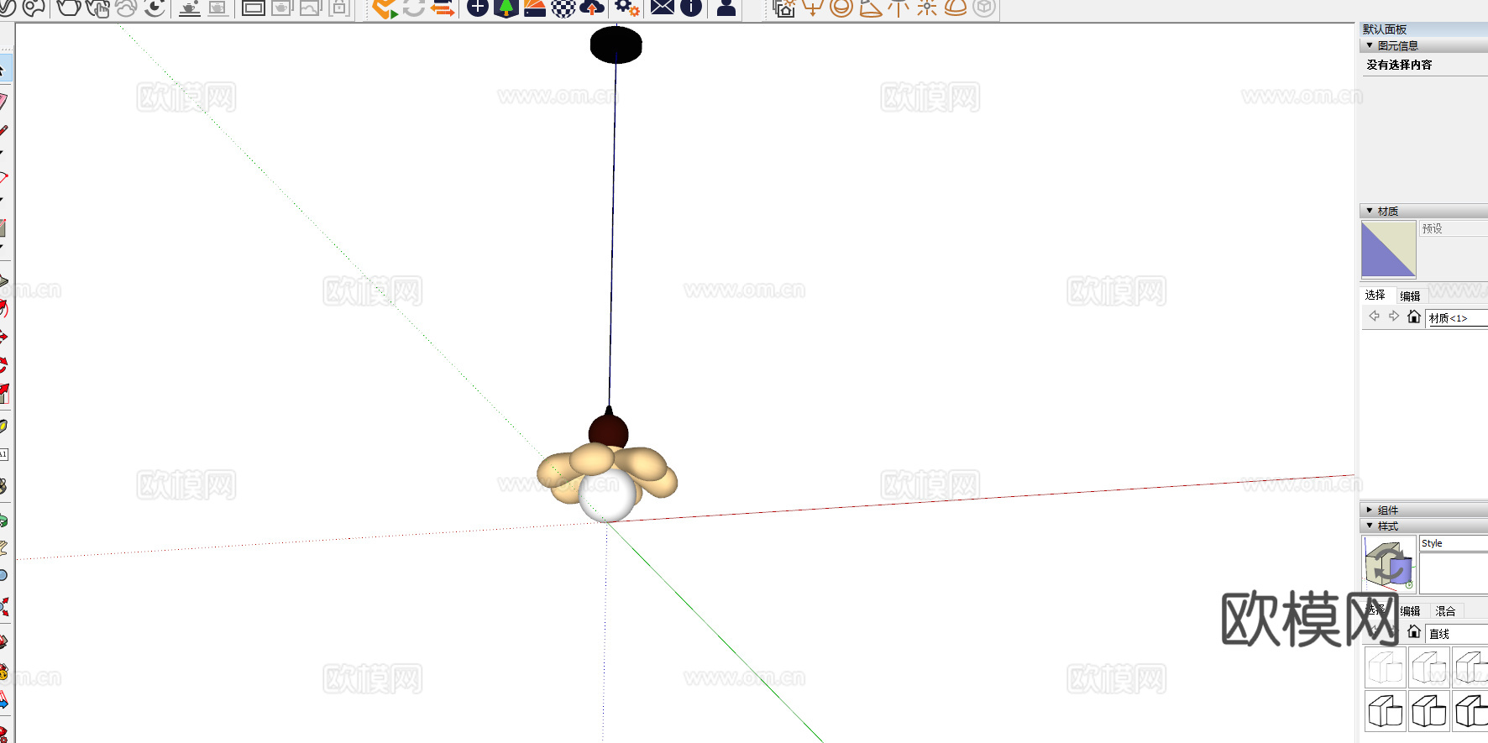Click the 默认面板 tray title
The width and height of the screenshot is (1488, 743).
pos(1385,29)
